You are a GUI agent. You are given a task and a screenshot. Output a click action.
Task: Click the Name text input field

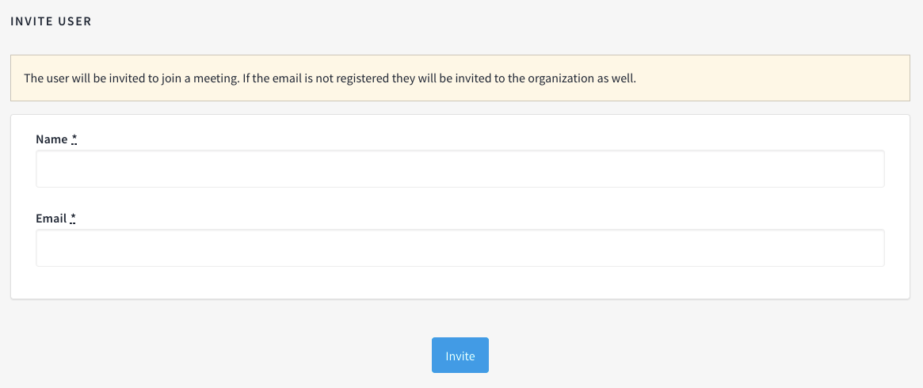click(460, 169)
